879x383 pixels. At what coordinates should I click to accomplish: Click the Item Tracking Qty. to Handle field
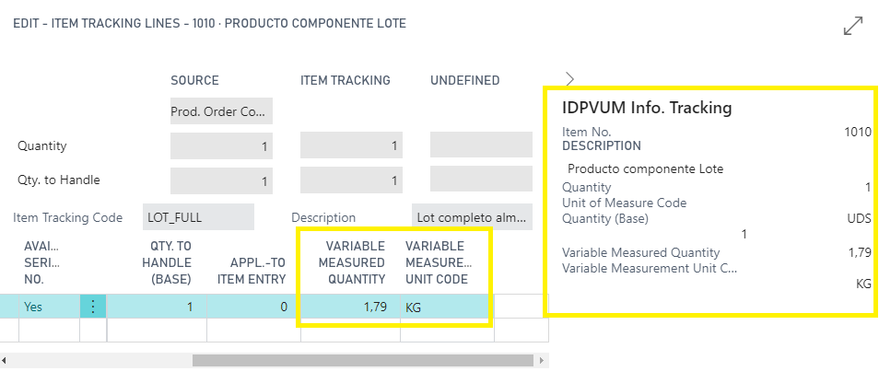point(351,180)
